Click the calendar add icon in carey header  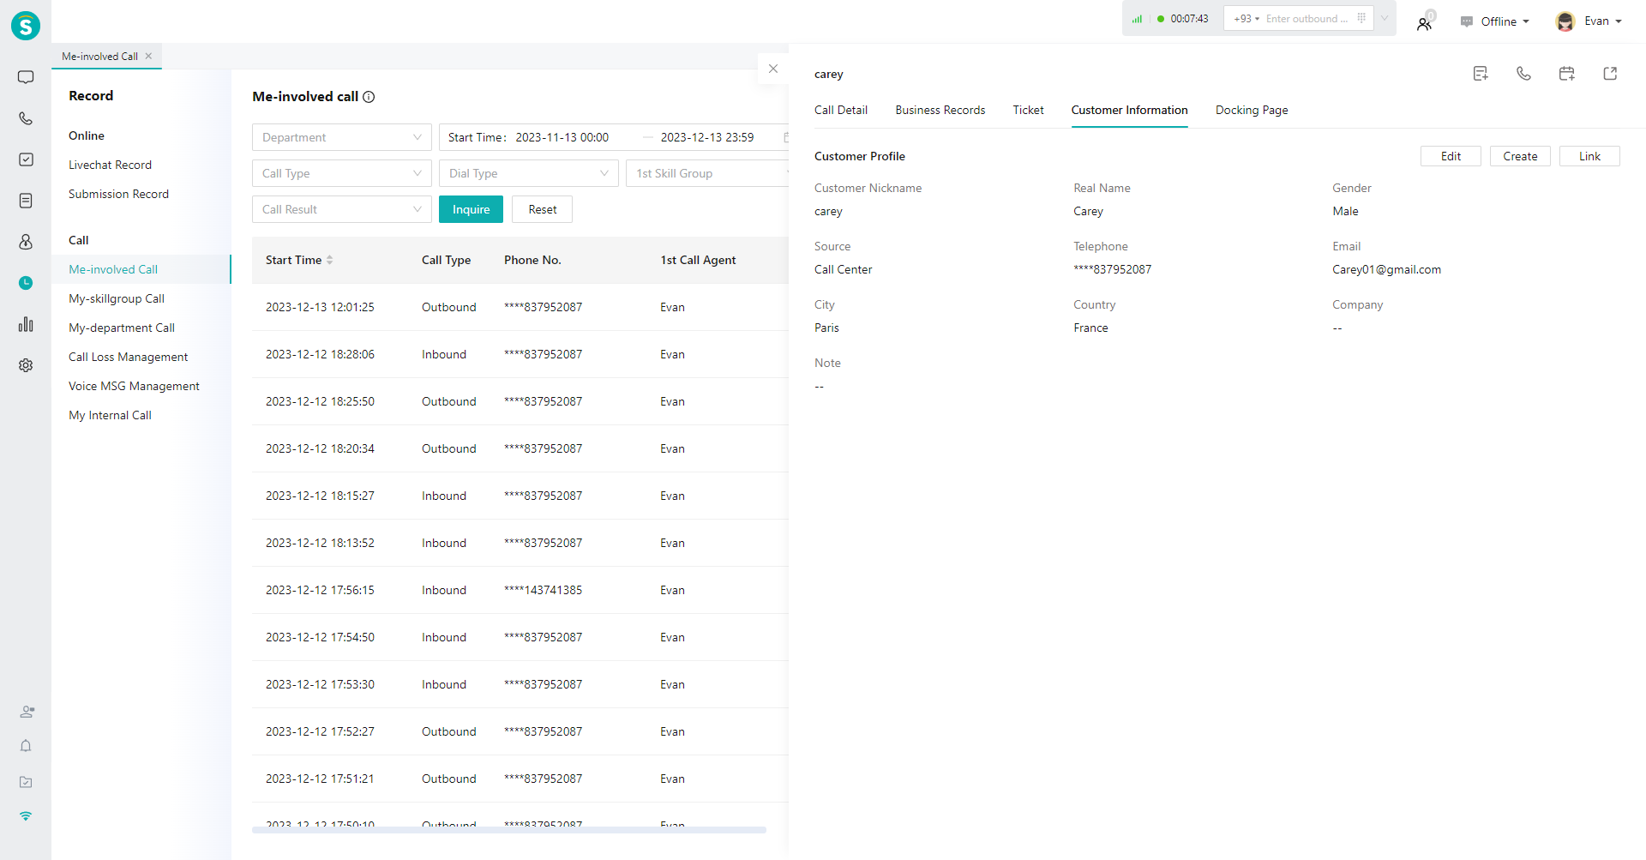point(1567,74)
